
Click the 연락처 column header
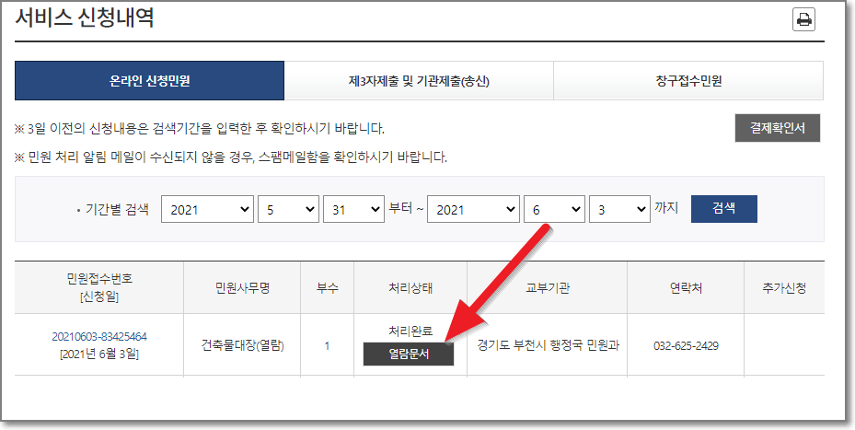pos(686,288)
